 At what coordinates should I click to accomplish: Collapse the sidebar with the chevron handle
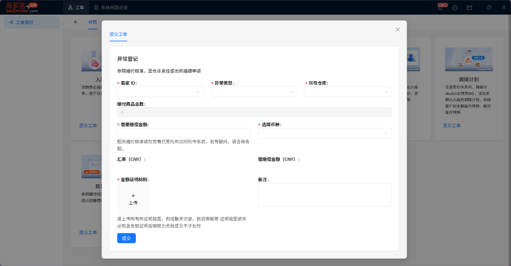pos(63,24)
